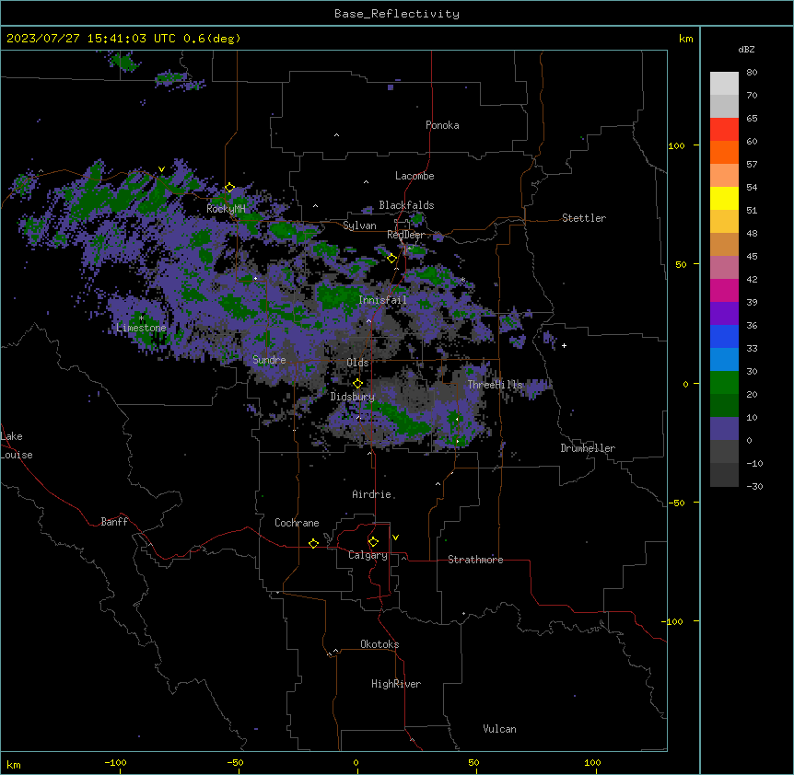The image size is (794, 775).
Task: Click the dBZ legend heading
Action: 746,49
